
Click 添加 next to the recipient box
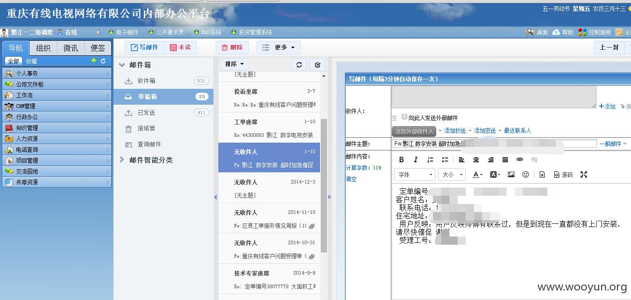607,106
